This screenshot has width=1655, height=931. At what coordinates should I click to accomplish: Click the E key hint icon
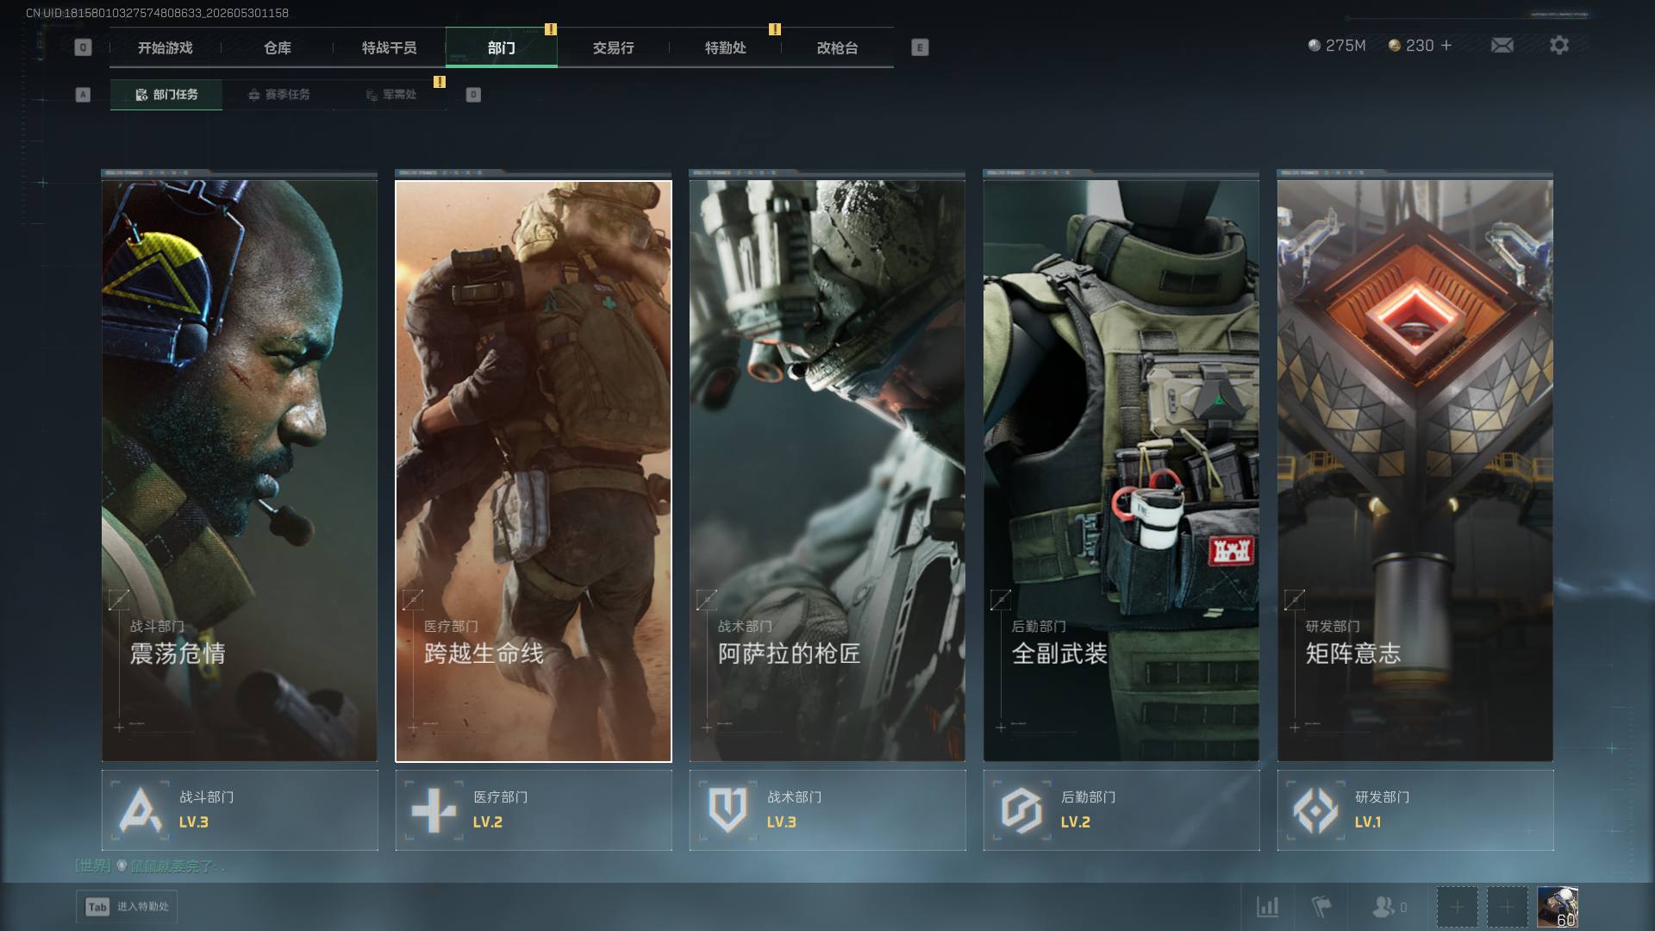pos(920,47)
